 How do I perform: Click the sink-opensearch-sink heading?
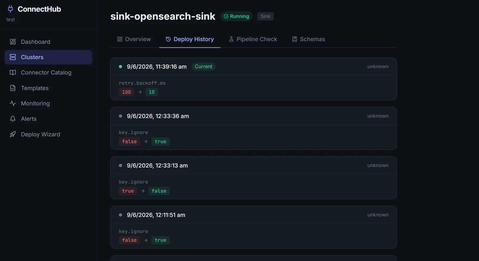163,16
